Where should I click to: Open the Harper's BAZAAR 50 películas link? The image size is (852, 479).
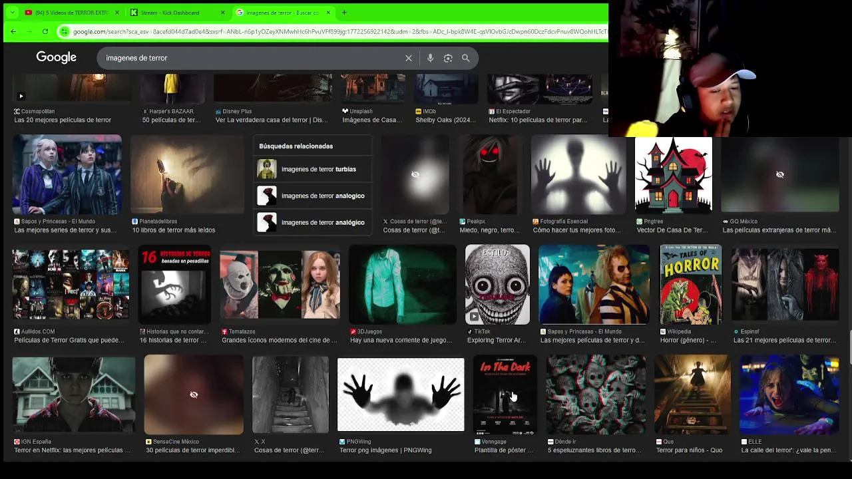(171, 120)
